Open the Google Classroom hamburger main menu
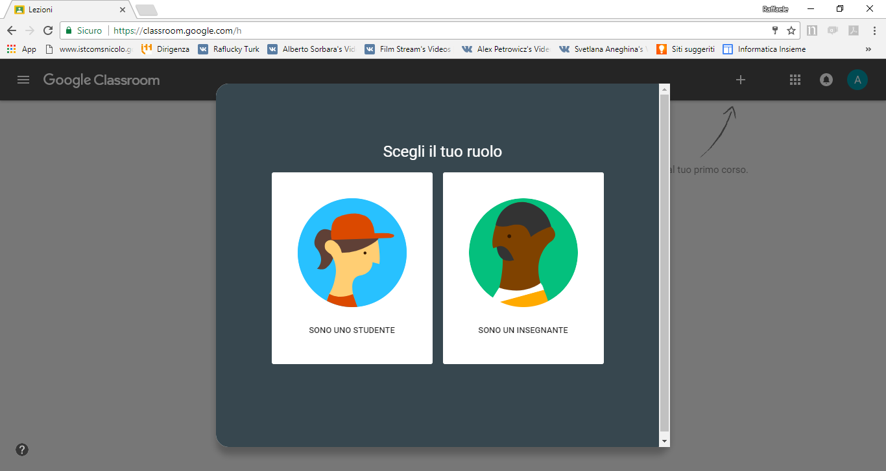This screenshot has width=886, height=471. point(23,80)
